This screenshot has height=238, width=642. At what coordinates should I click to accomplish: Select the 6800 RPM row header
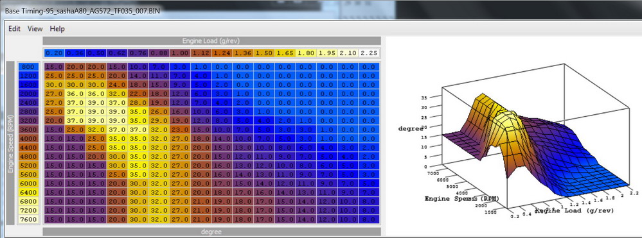[x=29, y=201]
